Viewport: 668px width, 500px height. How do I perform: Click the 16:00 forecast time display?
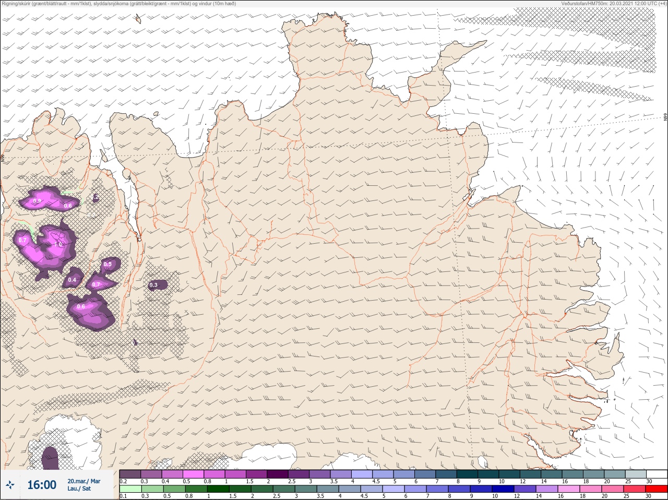(x=42, y=485)
